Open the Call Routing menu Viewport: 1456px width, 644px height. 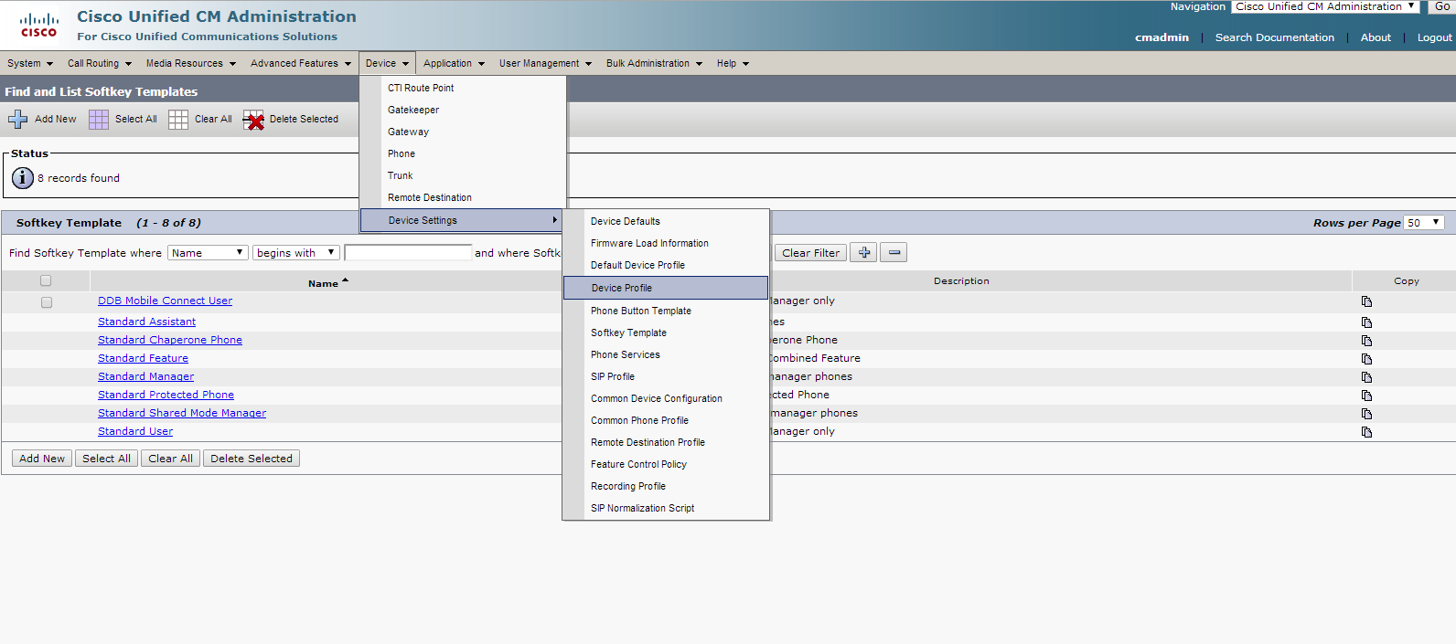(100, 63)
